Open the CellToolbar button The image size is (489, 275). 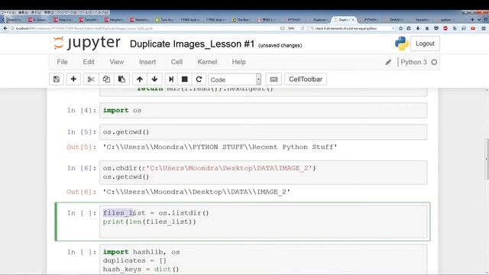coord(306,79)
